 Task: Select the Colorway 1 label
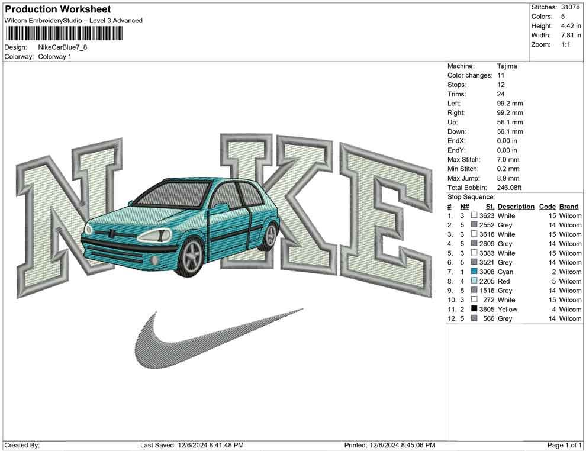pos(55,57)
